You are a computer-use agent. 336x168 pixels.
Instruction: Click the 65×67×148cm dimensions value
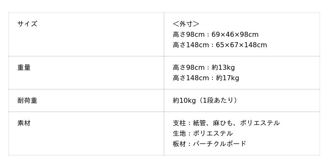pyautogui.click(x=241, y=45)
